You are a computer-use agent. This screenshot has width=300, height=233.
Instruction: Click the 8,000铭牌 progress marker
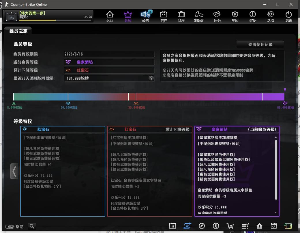[14, 105]
